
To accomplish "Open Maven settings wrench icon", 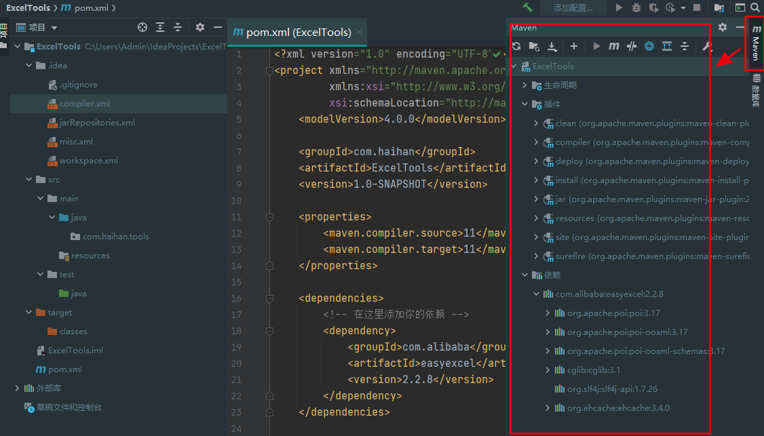I will (x=707, y=46).
